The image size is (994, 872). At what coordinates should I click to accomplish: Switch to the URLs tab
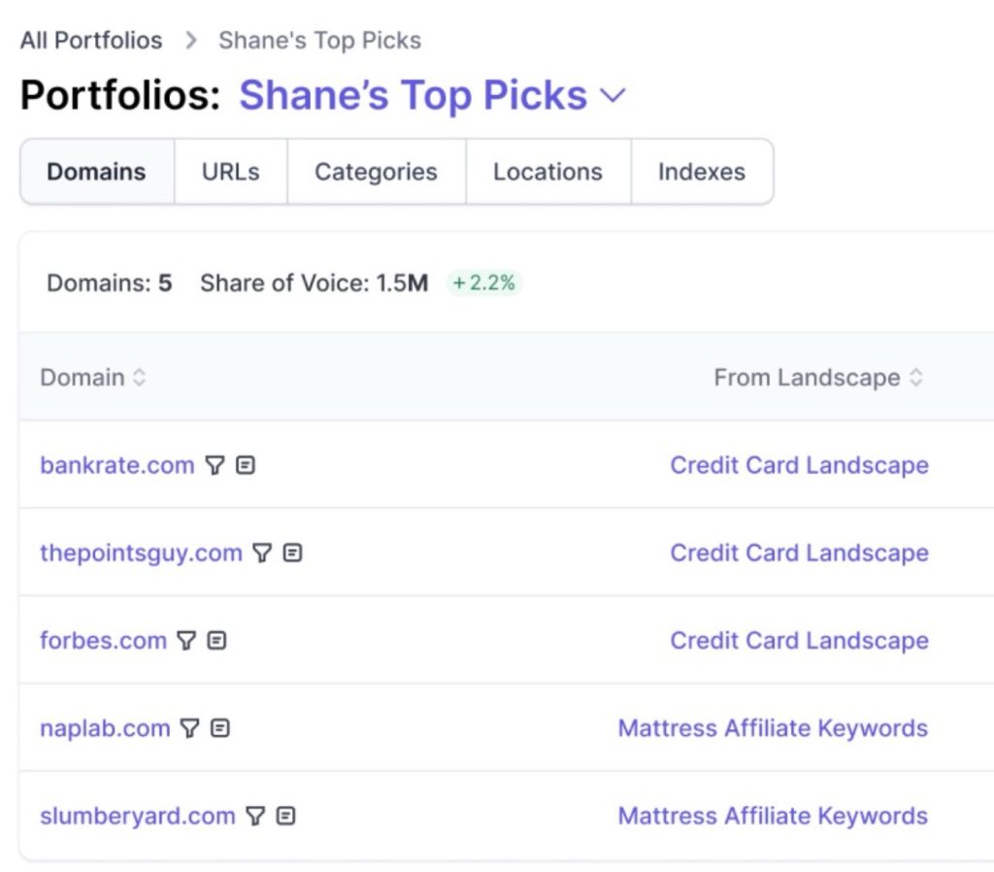(x=230, y=172)
